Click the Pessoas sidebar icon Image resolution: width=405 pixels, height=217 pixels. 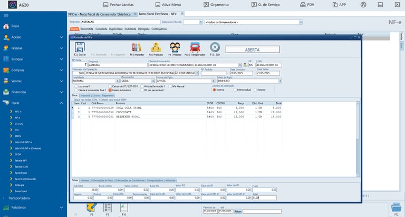tap(6, 48)
